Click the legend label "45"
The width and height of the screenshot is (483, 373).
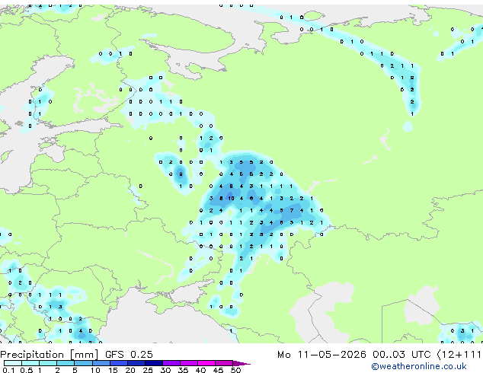click(x=218, y=370)
